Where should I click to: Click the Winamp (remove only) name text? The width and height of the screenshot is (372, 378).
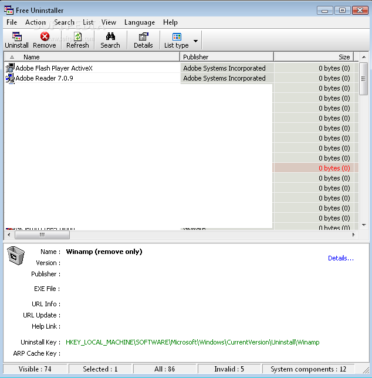click(x=104, y=252)
